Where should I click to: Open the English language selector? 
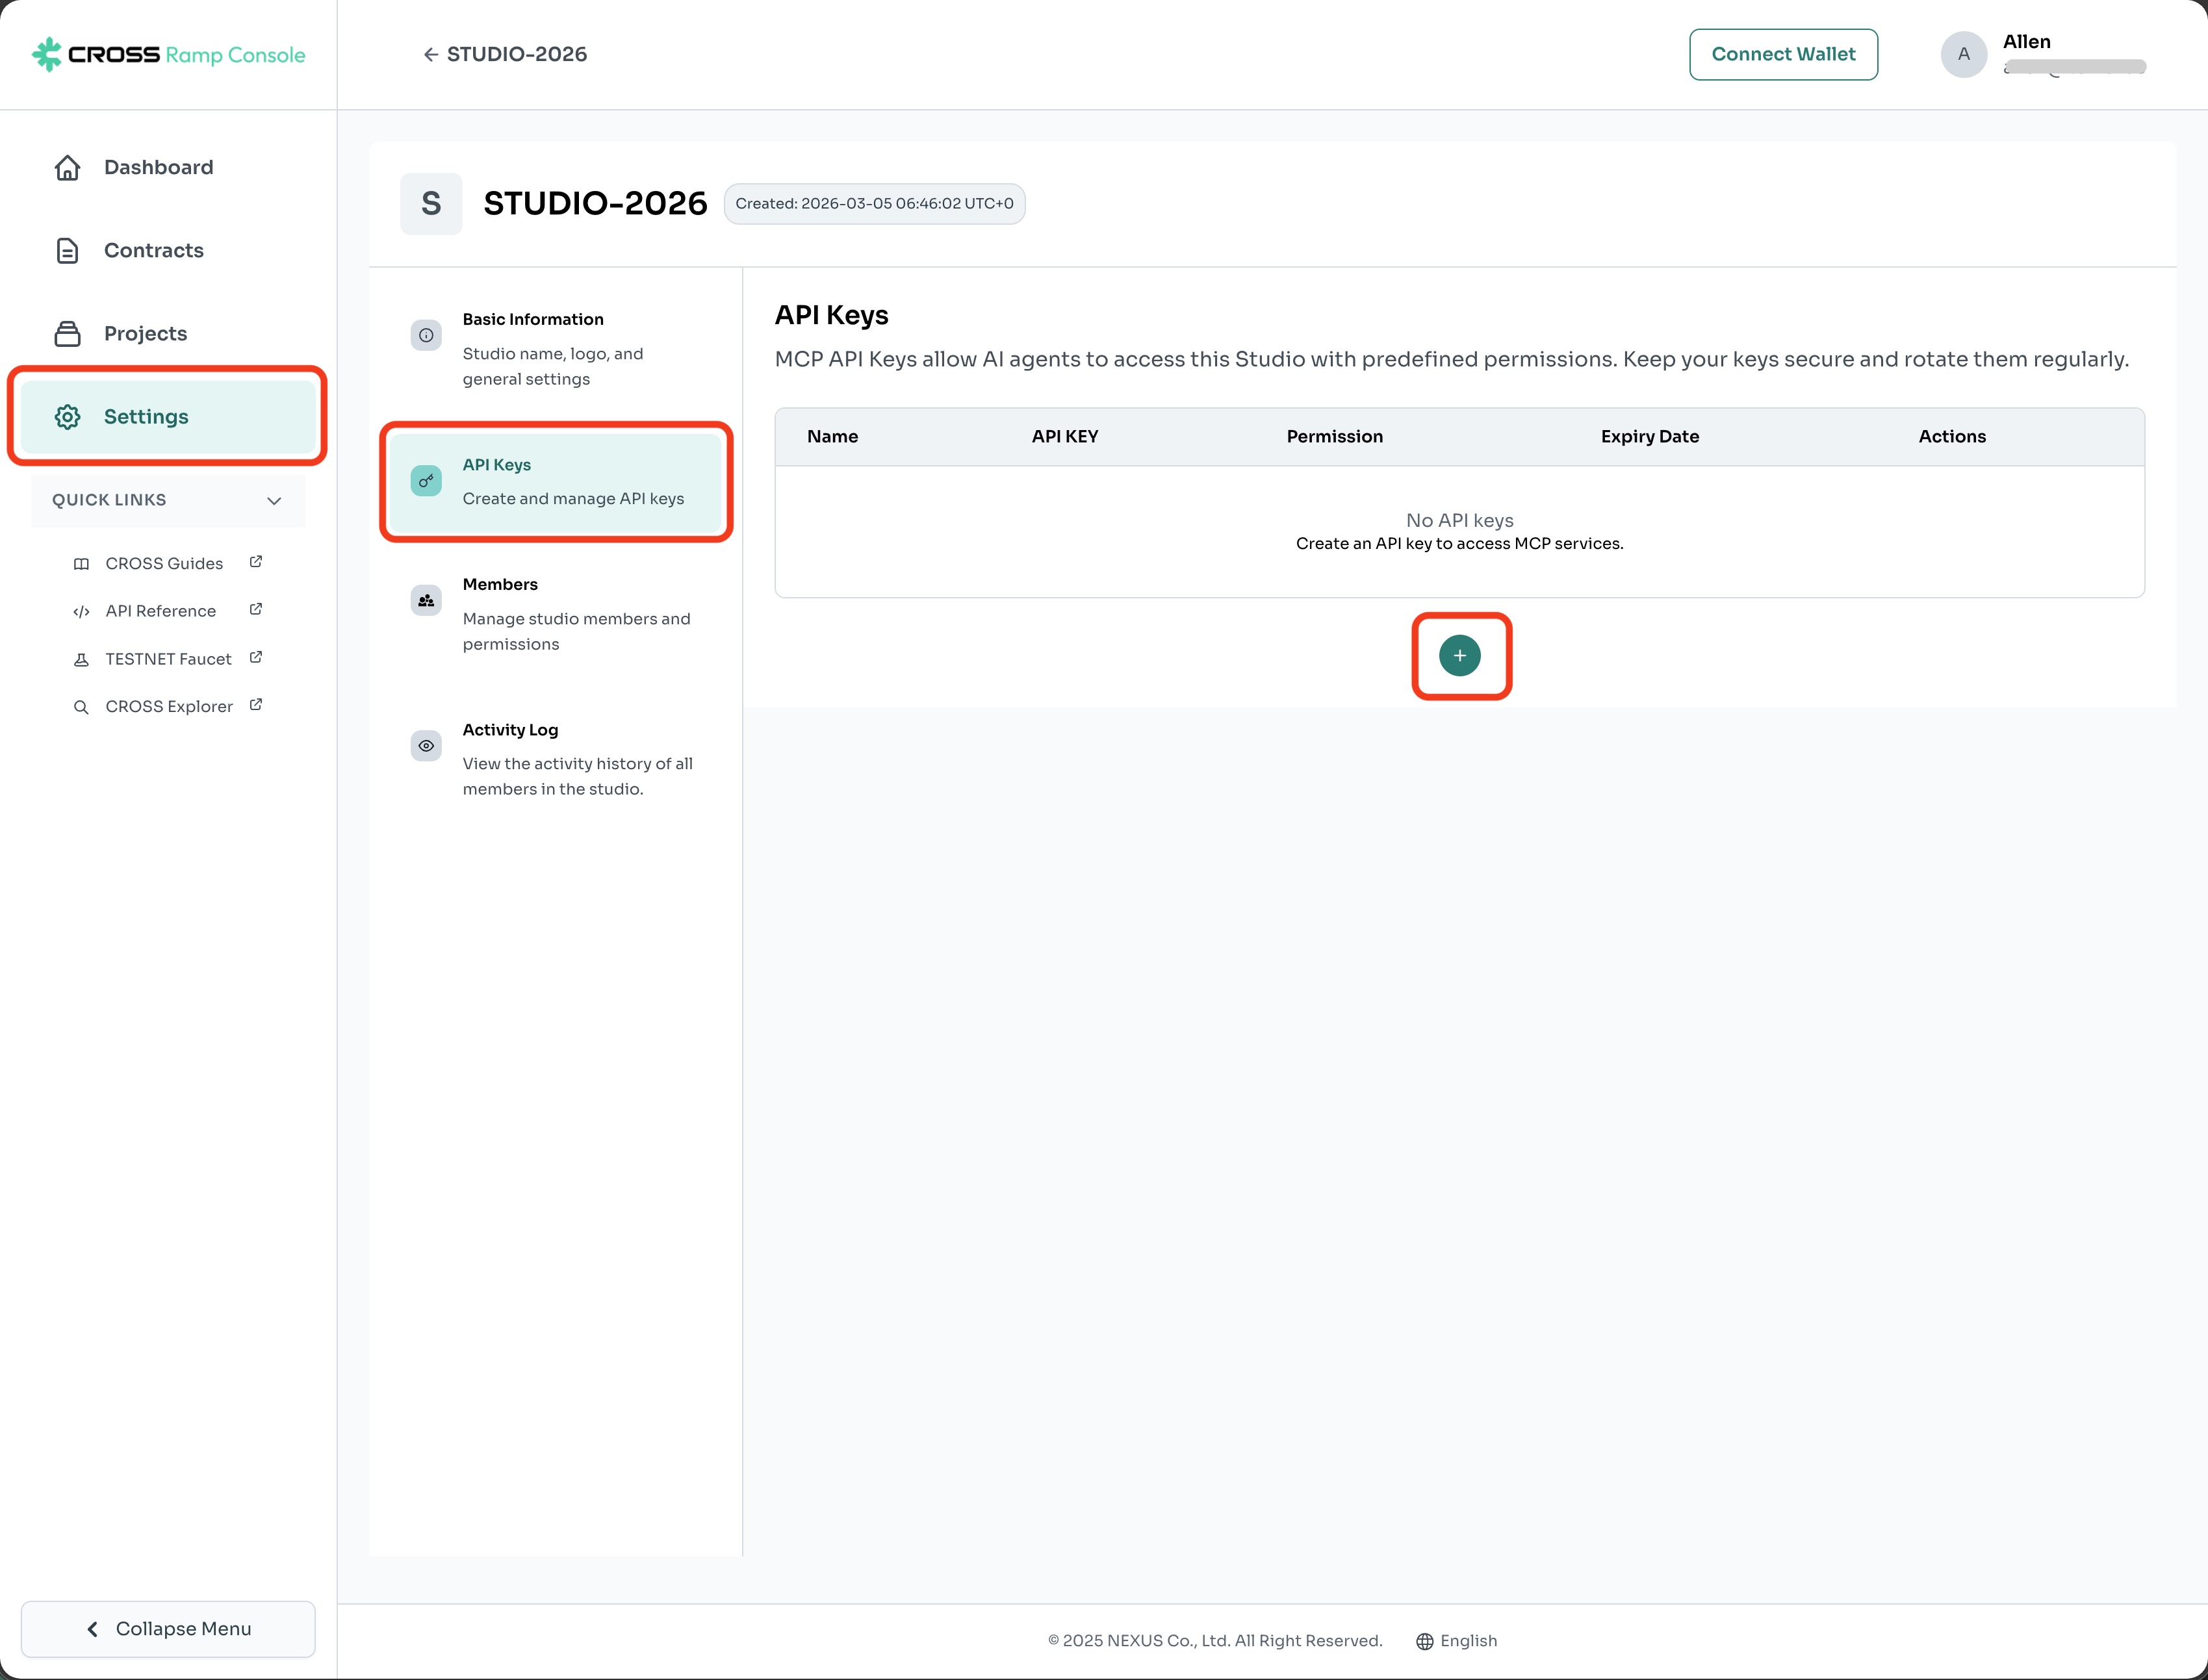[1457, 1640]
